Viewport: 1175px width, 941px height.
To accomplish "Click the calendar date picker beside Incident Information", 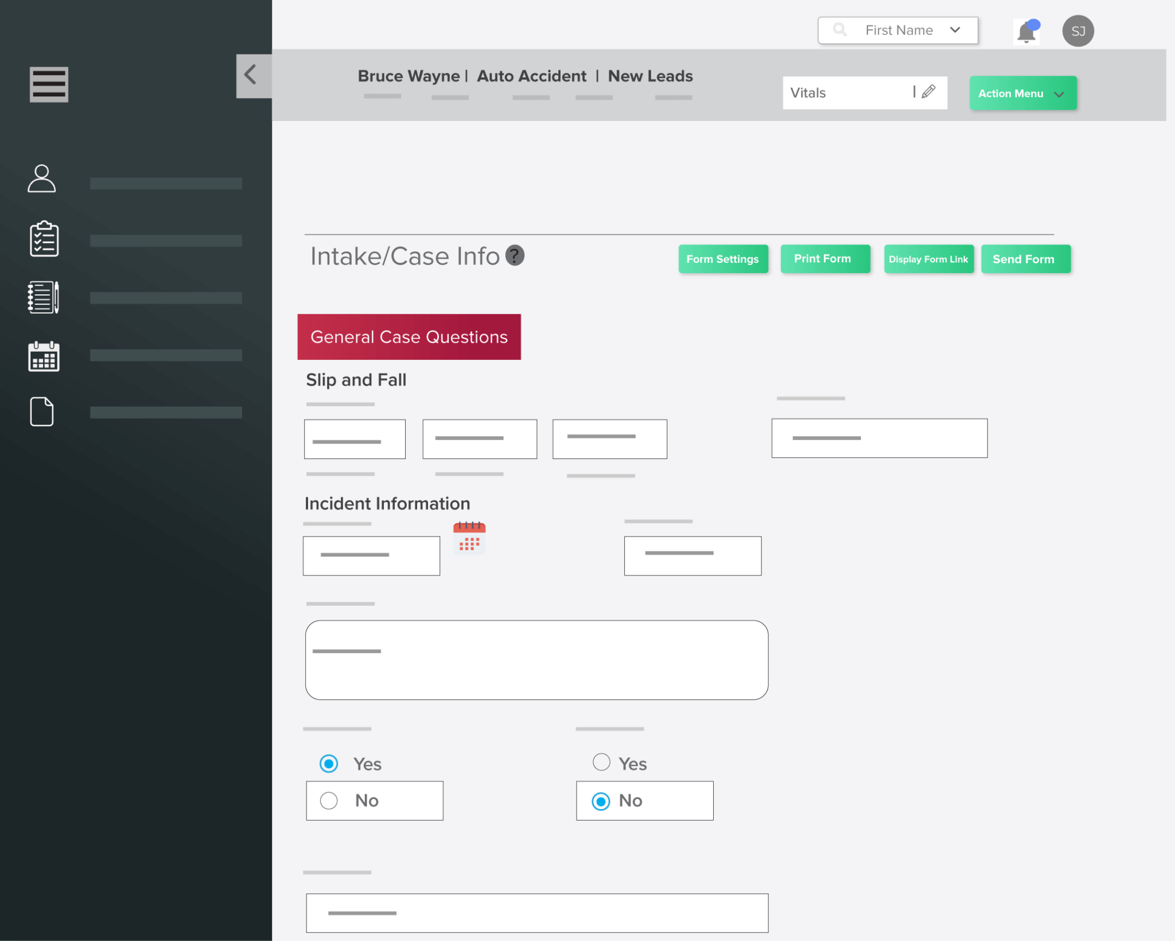I will pyautogui.click(x=469, y=538).
